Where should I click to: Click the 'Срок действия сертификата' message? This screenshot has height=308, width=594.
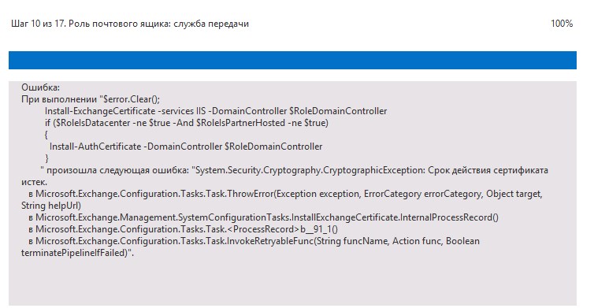(x=488, y=170)
